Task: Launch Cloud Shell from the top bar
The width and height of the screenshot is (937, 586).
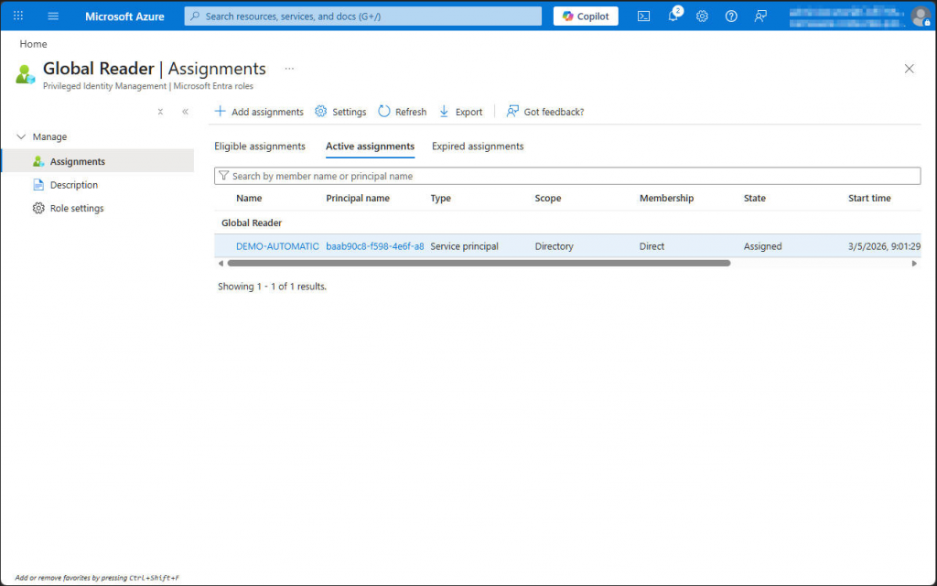Action: [x=643, y=15]
